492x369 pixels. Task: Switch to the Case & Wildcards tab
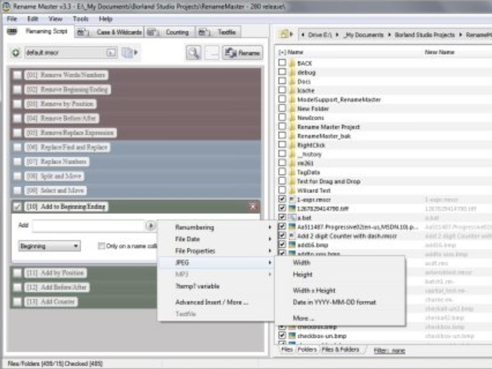click(x=109, y=32)
